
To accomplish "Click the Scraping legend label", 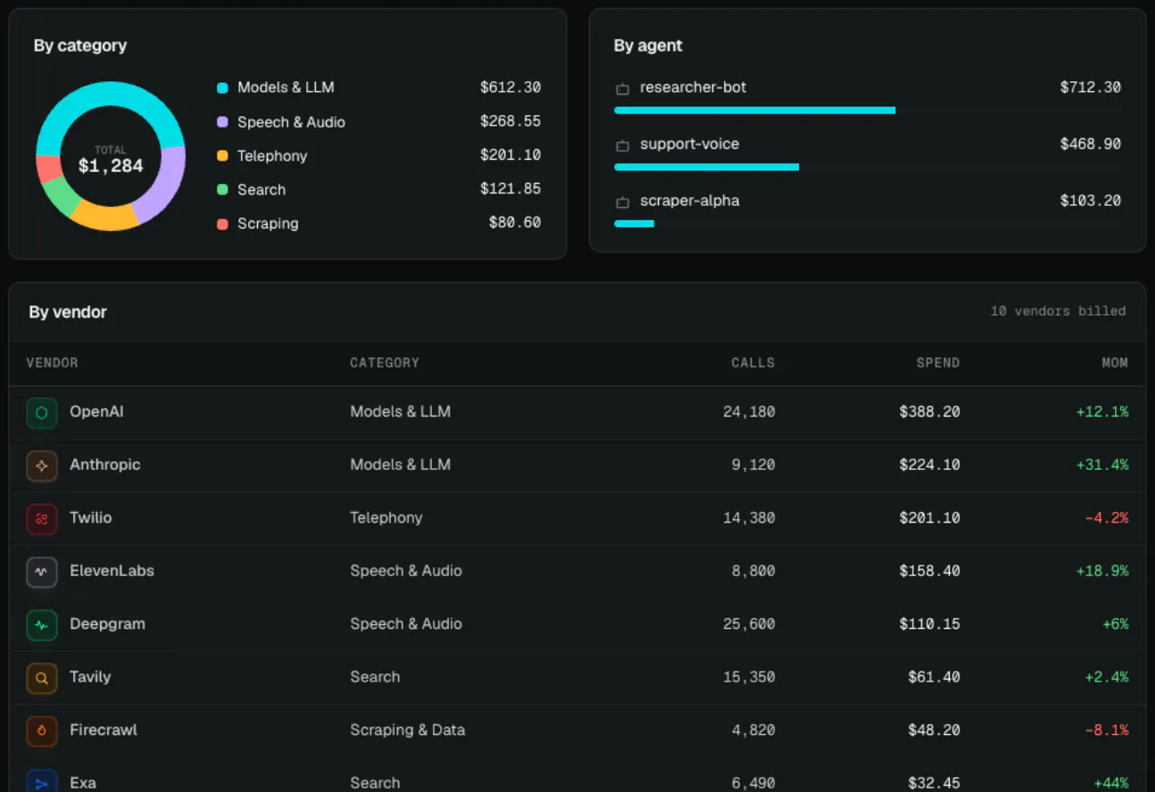I will pos(268,224).
